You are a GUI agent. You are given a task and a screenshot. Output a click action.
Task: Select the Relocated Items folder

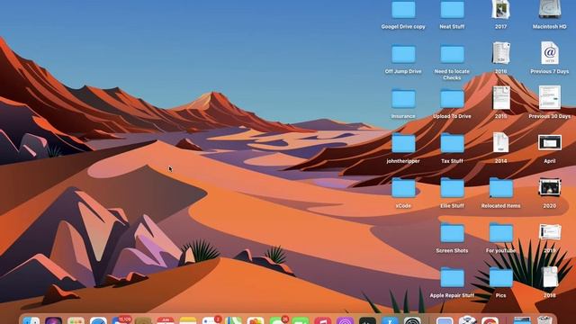tap(500, 188)
